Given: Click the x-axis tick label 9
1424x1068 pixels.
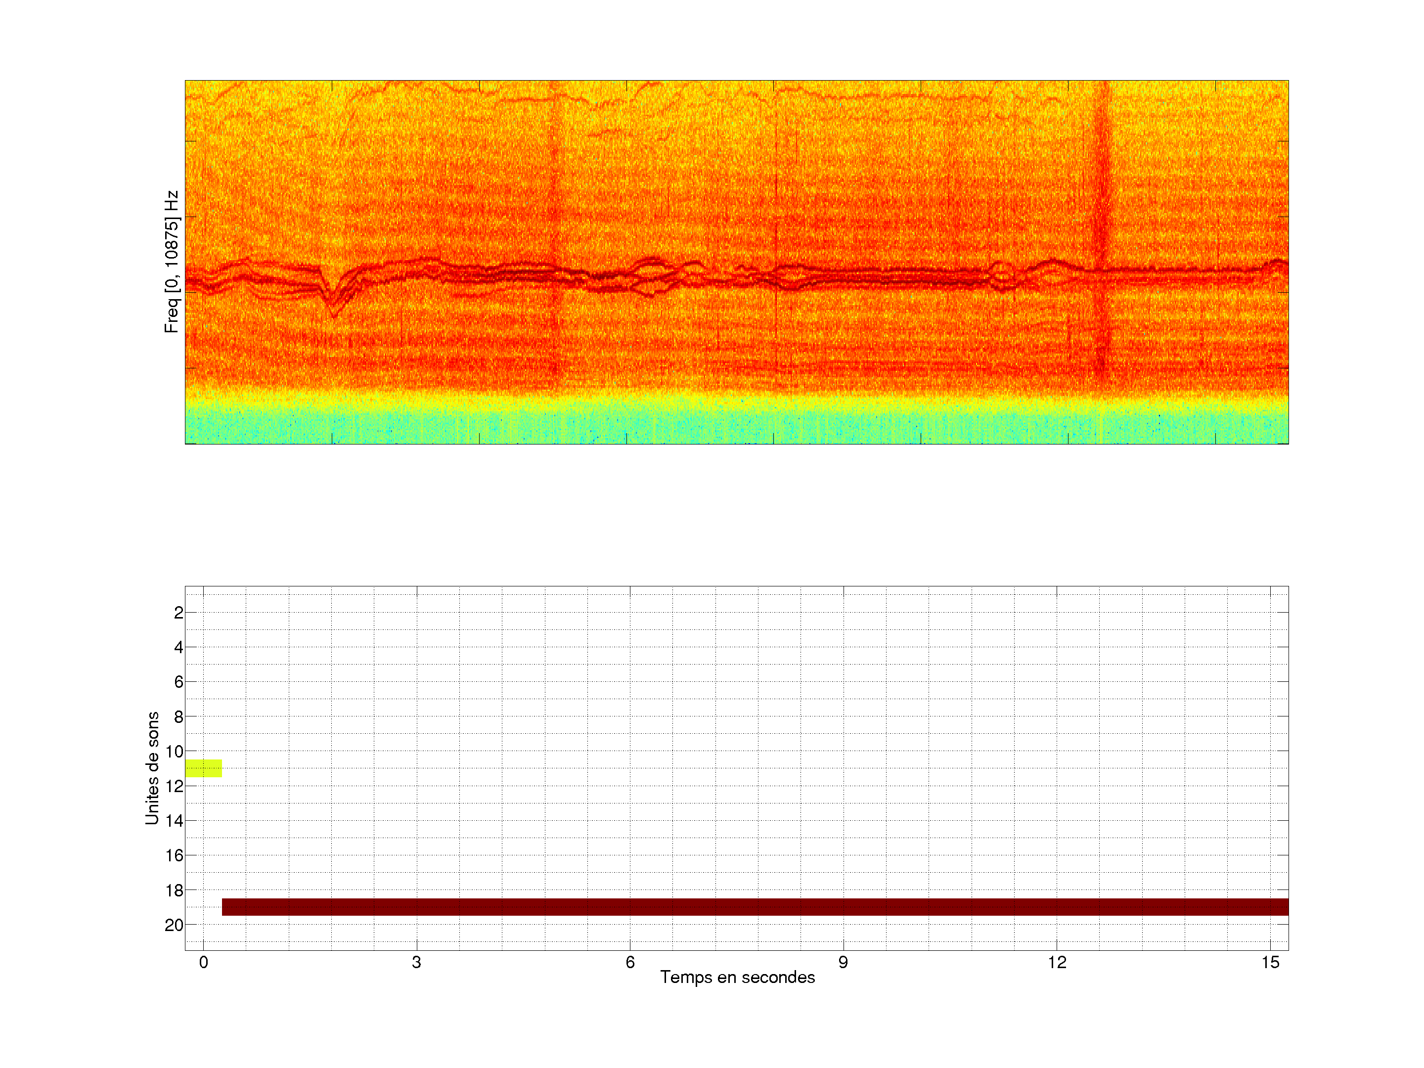Looking at the screenshot, I should 843,962.
